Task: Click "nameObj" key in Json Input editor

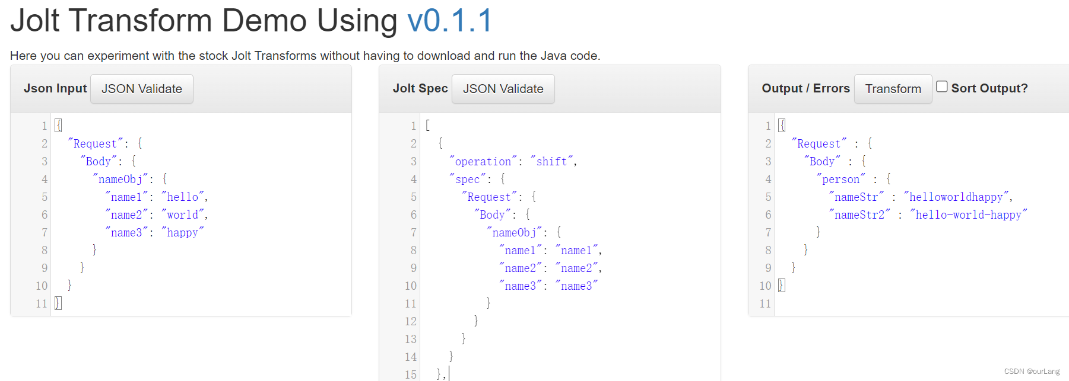Action: 120,179
